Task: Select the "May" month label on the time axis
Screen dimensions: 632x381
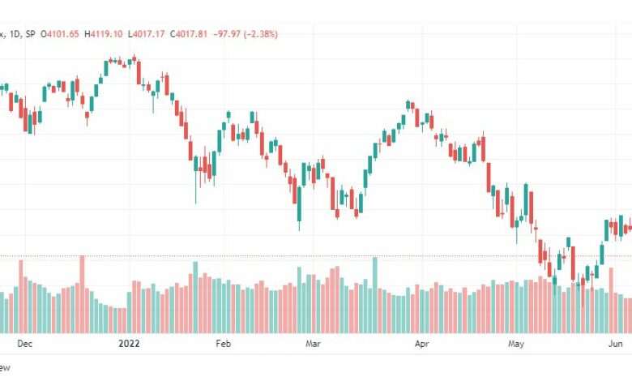Action: point(516,344)
